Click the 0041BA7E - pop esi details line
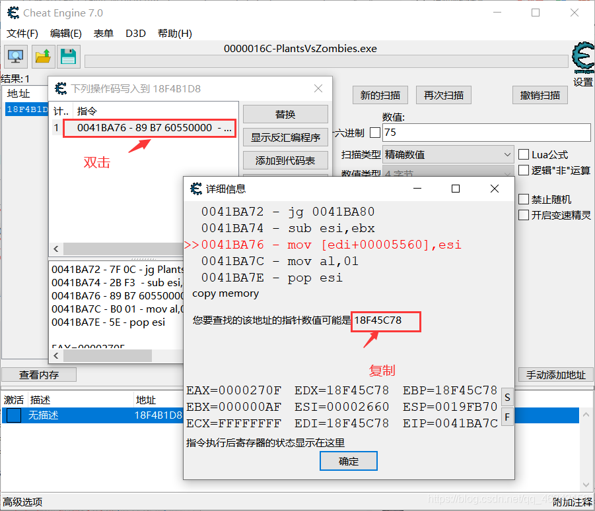Image resolution: width=595 pixels, height=511 pixels. (272, 278)
